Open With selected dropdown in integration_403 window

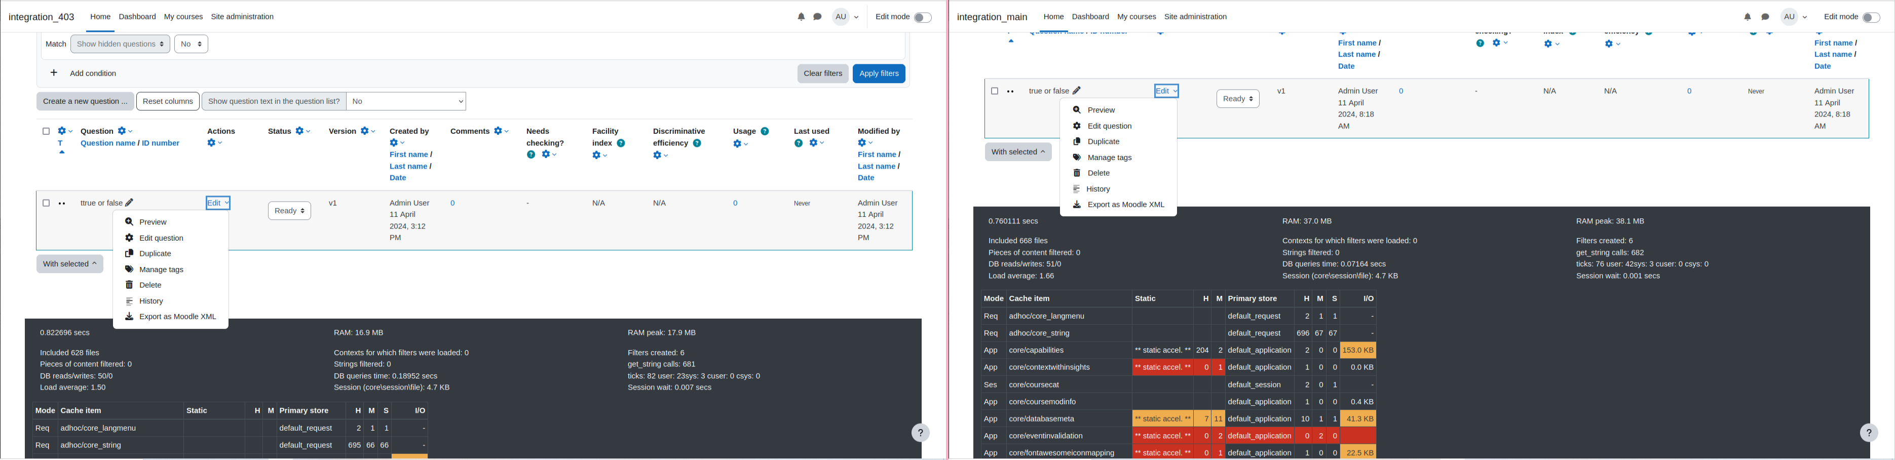click(x=70, y=263)
